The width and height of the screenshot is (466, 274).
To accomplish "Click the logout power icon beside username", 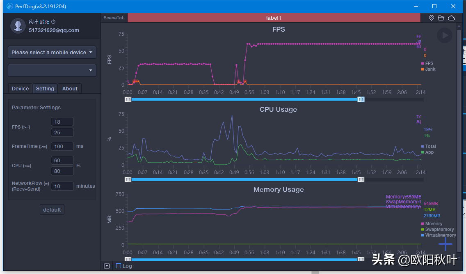I will coord(53,22).
